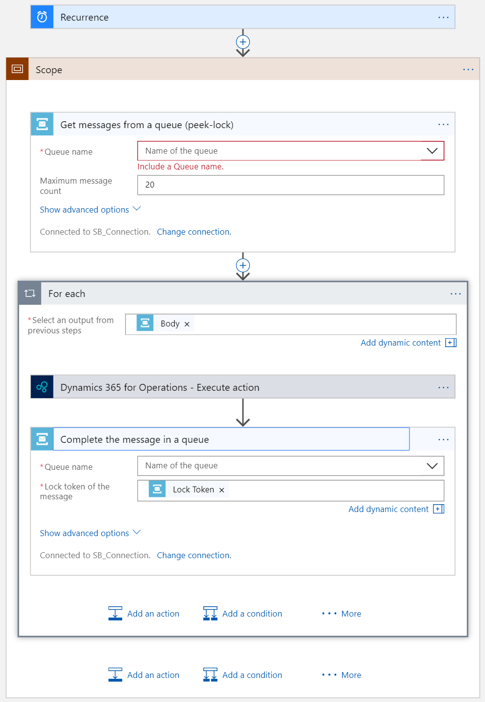Click the Maximum message count field

pyautogui.click(x=291, y=185)
